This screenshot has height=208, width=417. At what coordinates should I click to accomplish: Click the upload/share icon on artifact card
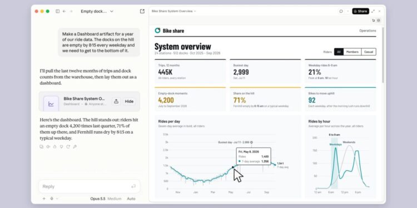pyautogui.click(x=116, y=102)
